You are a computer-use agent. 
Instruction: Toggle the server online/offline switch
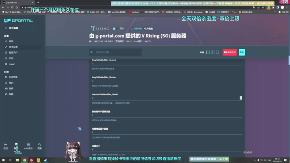click(115, 29)
